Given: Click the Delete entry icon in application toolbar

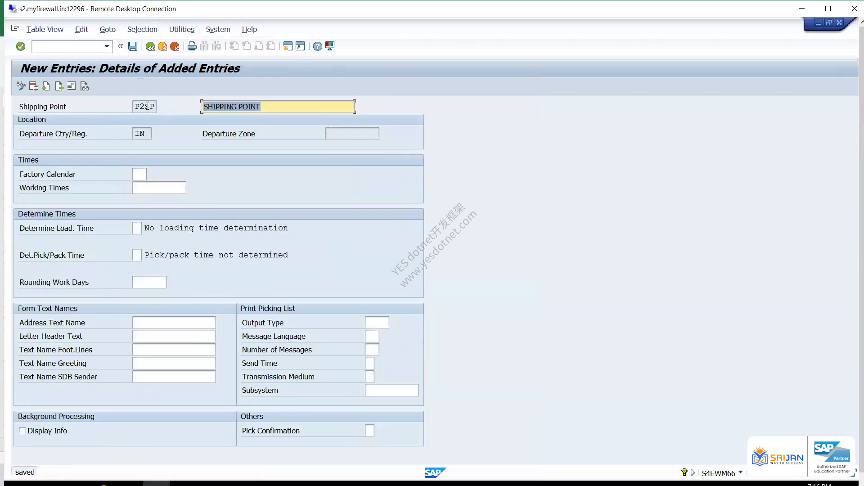Looking at the screenshot, I should point(33,86).
